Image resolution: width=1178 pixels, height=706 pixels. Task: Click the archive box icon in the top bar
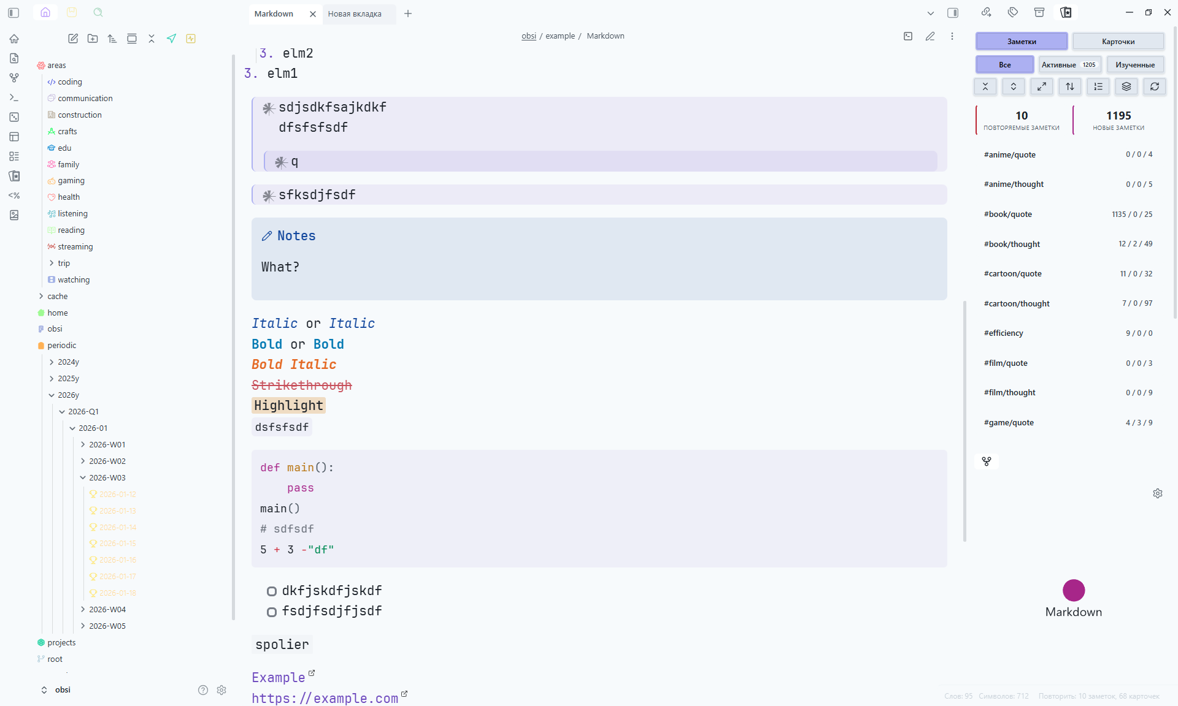point(1039,12)
